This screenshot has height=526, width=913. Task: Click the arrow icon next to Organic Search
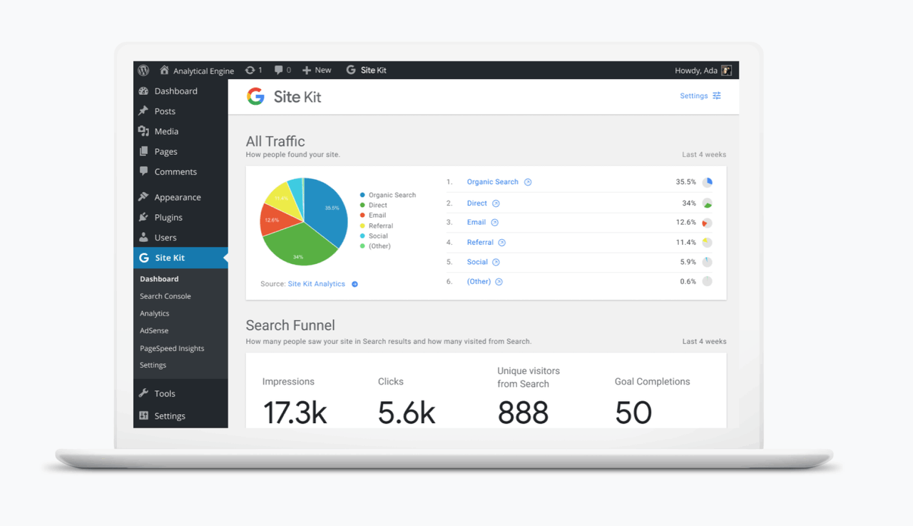[x=528, y=182]
